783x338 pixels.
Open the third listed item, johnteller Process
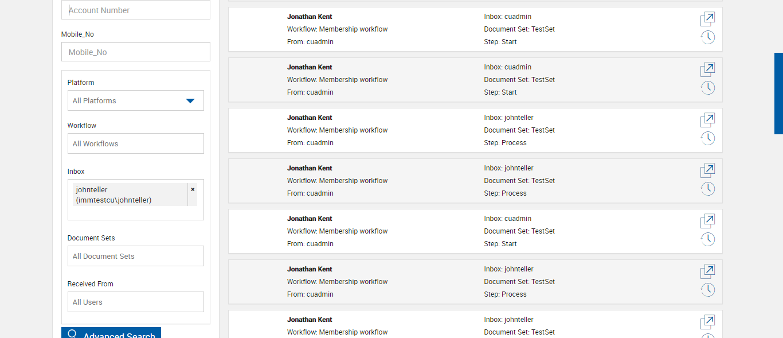pos(707,120)
